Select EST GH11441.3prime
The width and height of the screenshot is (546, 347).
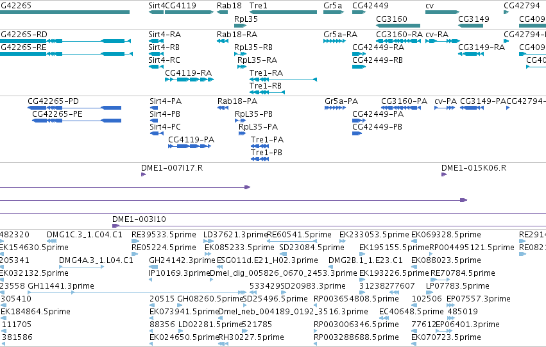point(137,292)
